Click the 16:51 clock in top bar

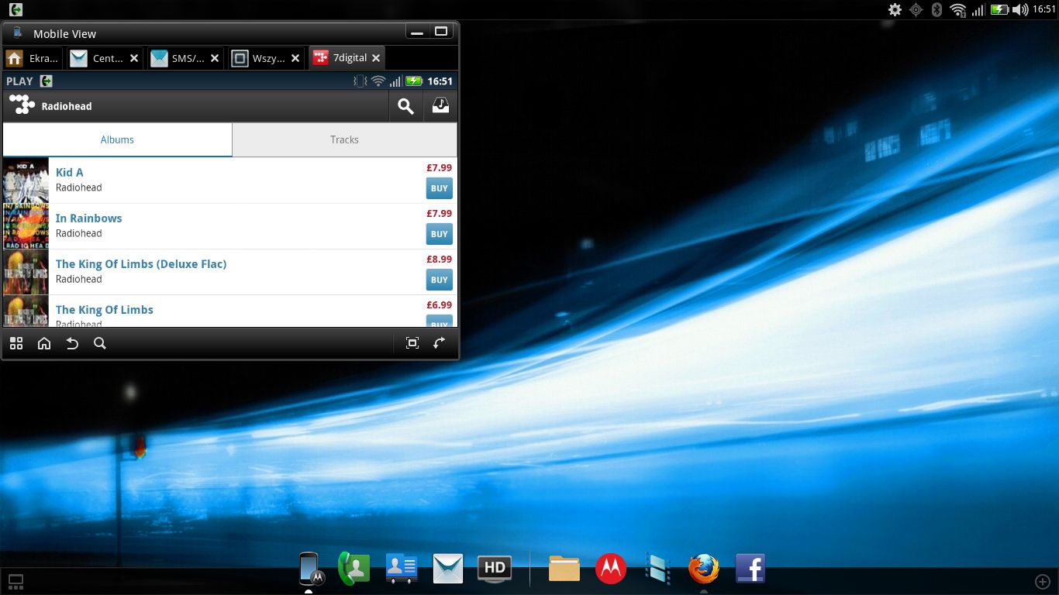coord(1044,9)
